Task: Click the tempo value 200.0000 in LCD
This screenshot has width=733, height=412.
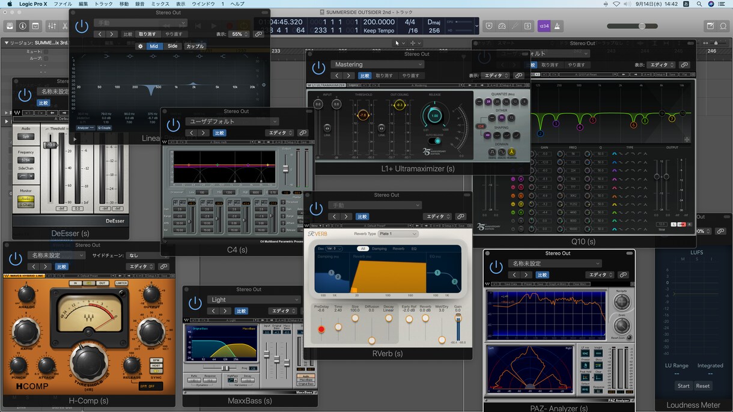Action: click(379, 22)
